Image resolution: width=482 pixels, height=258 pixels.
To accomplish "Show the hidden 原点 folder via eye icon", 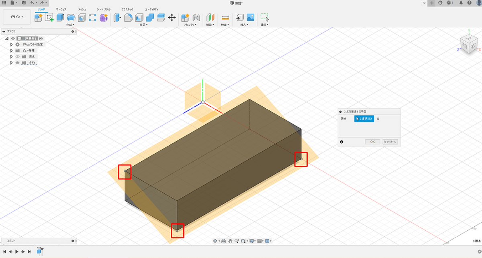I will 17,57.
